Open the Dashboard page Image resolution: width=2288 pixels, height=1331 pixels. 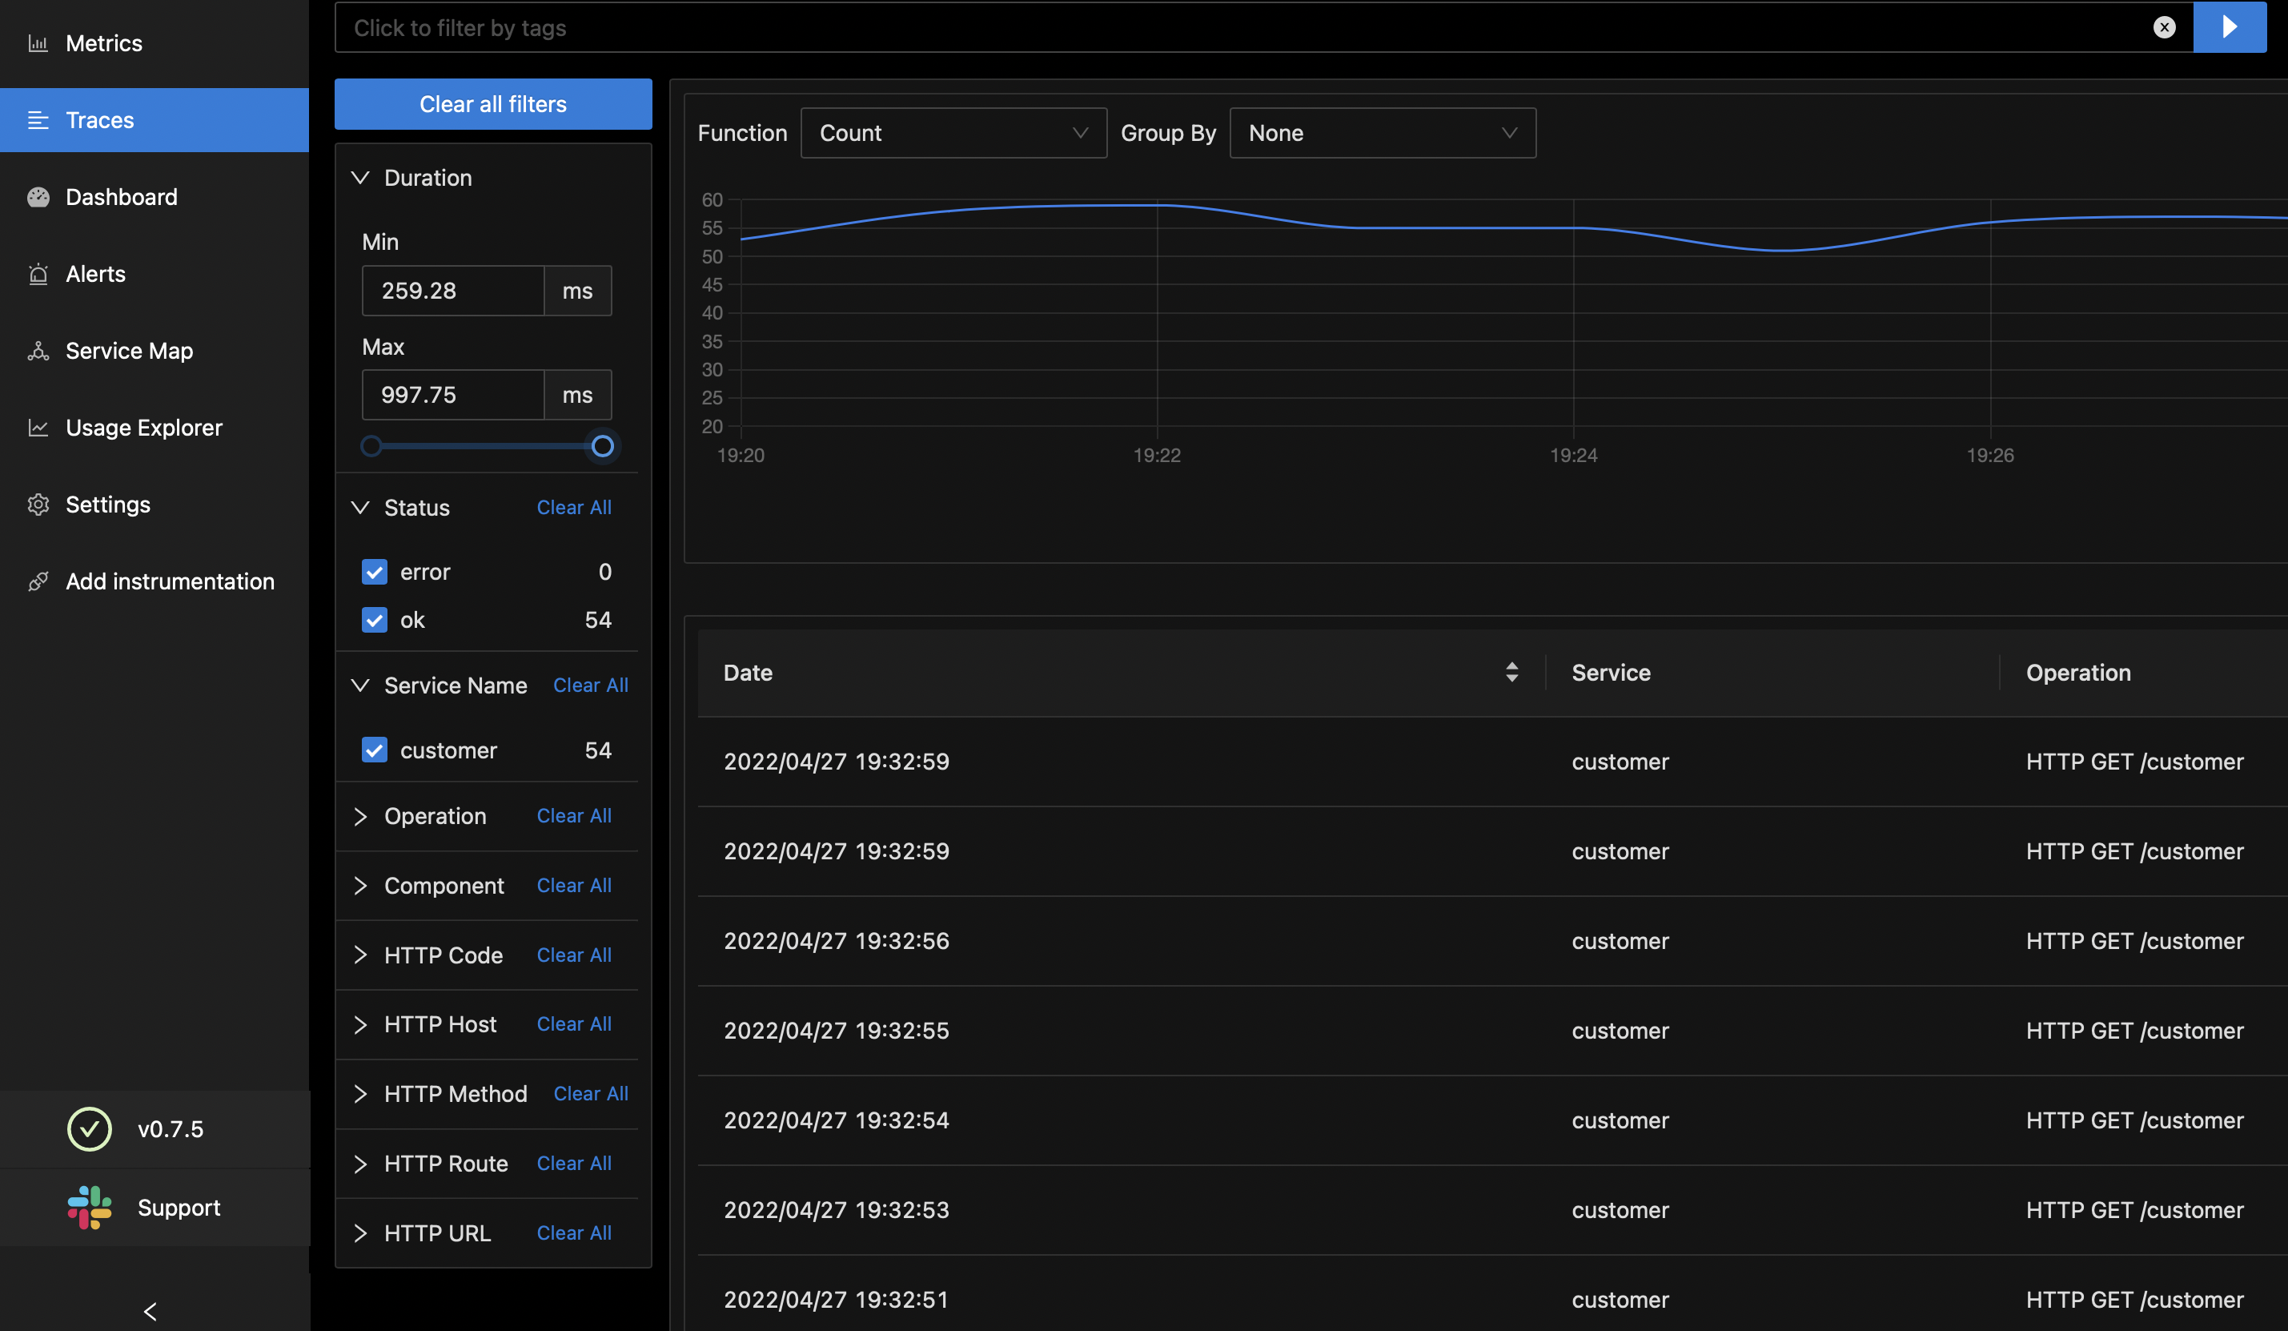122,197
